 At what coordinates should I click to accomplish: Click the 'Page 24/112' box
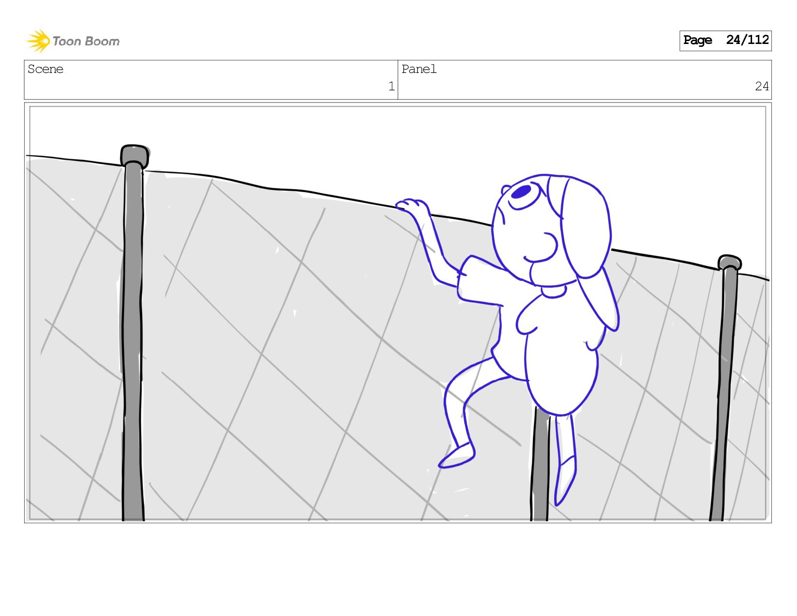pos(725,41)
